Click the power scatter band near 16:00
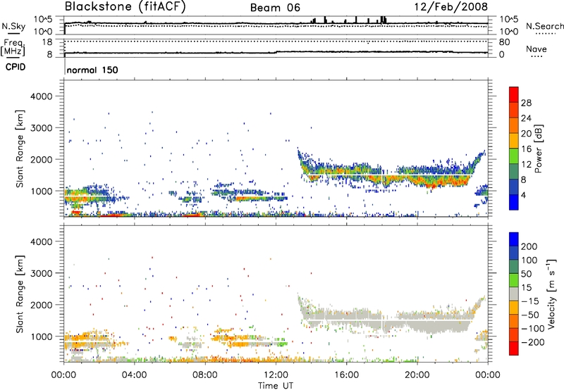The height and width of the screenshot is (390, 564). click(x=346, y=172)
